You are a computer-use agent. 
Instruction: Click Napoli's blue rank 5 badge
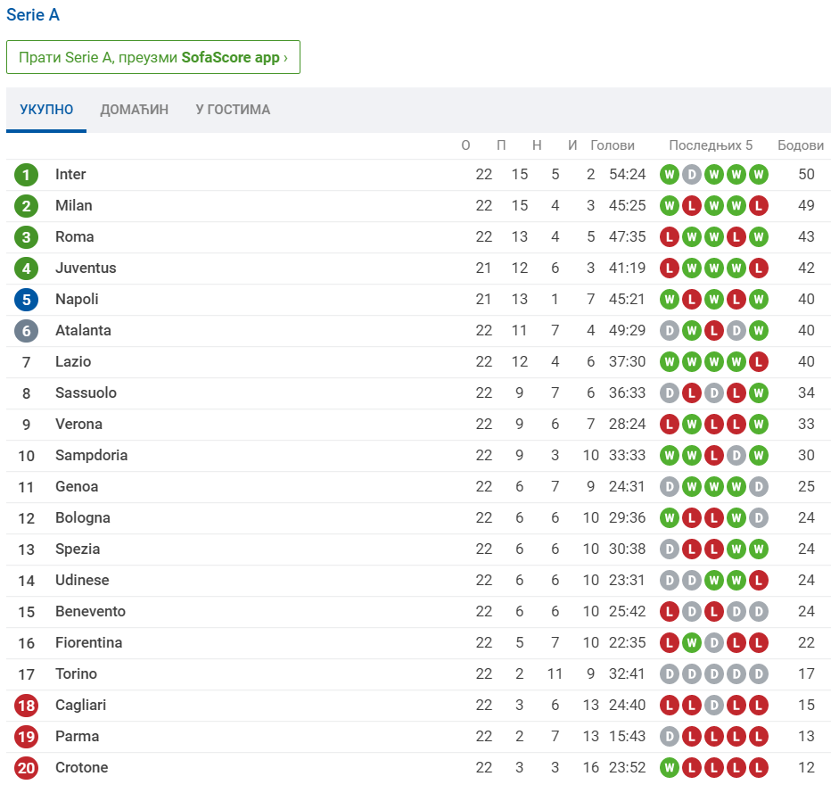[x=27, y=300]
